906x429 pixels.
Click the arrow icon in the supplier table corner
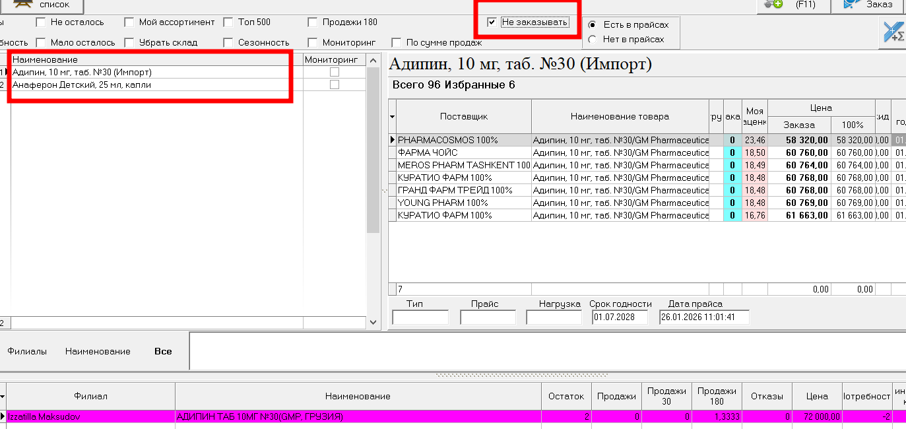[391, 116]
